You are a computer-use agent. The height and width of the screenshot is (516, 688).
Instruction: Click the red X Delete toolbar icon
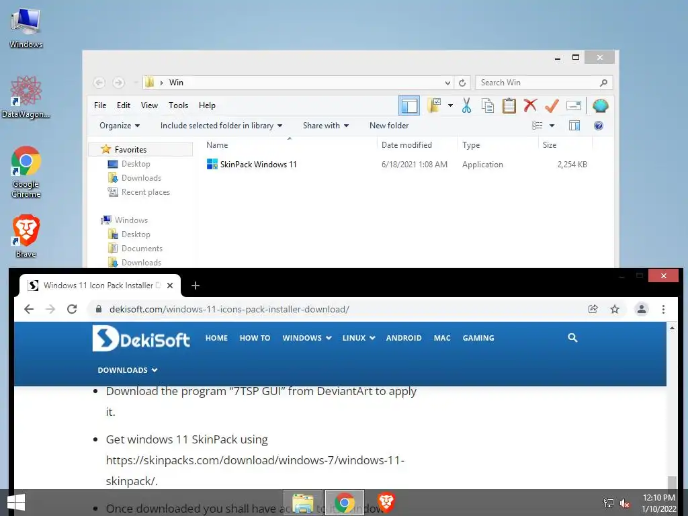tap(530, 105)
